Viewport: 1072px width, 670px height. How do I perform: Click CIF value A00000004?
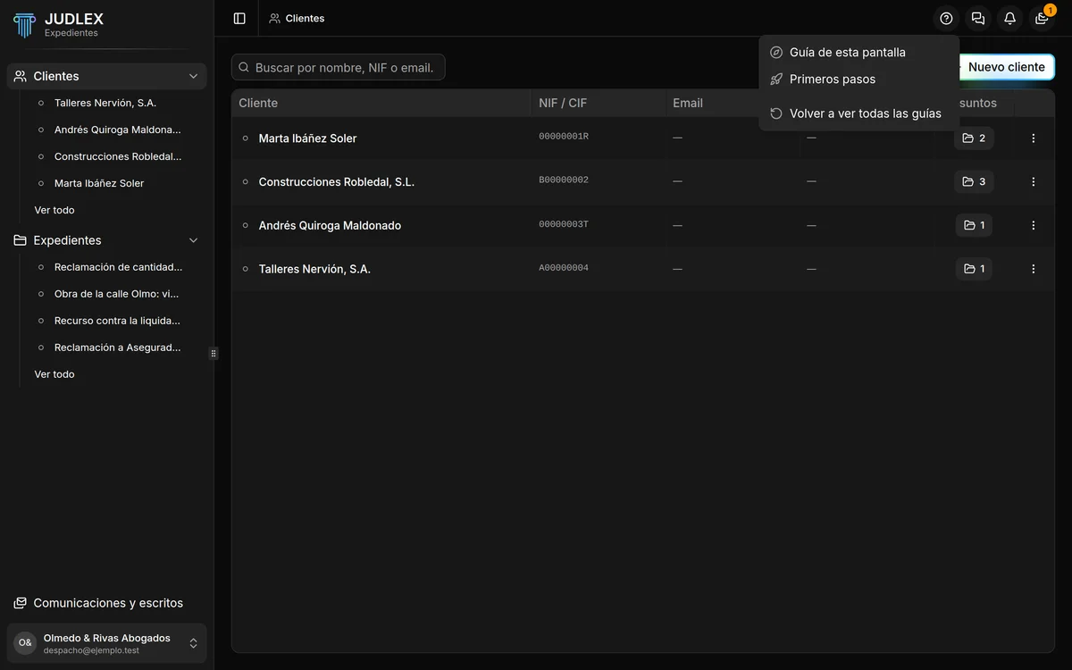pos(564,268)
